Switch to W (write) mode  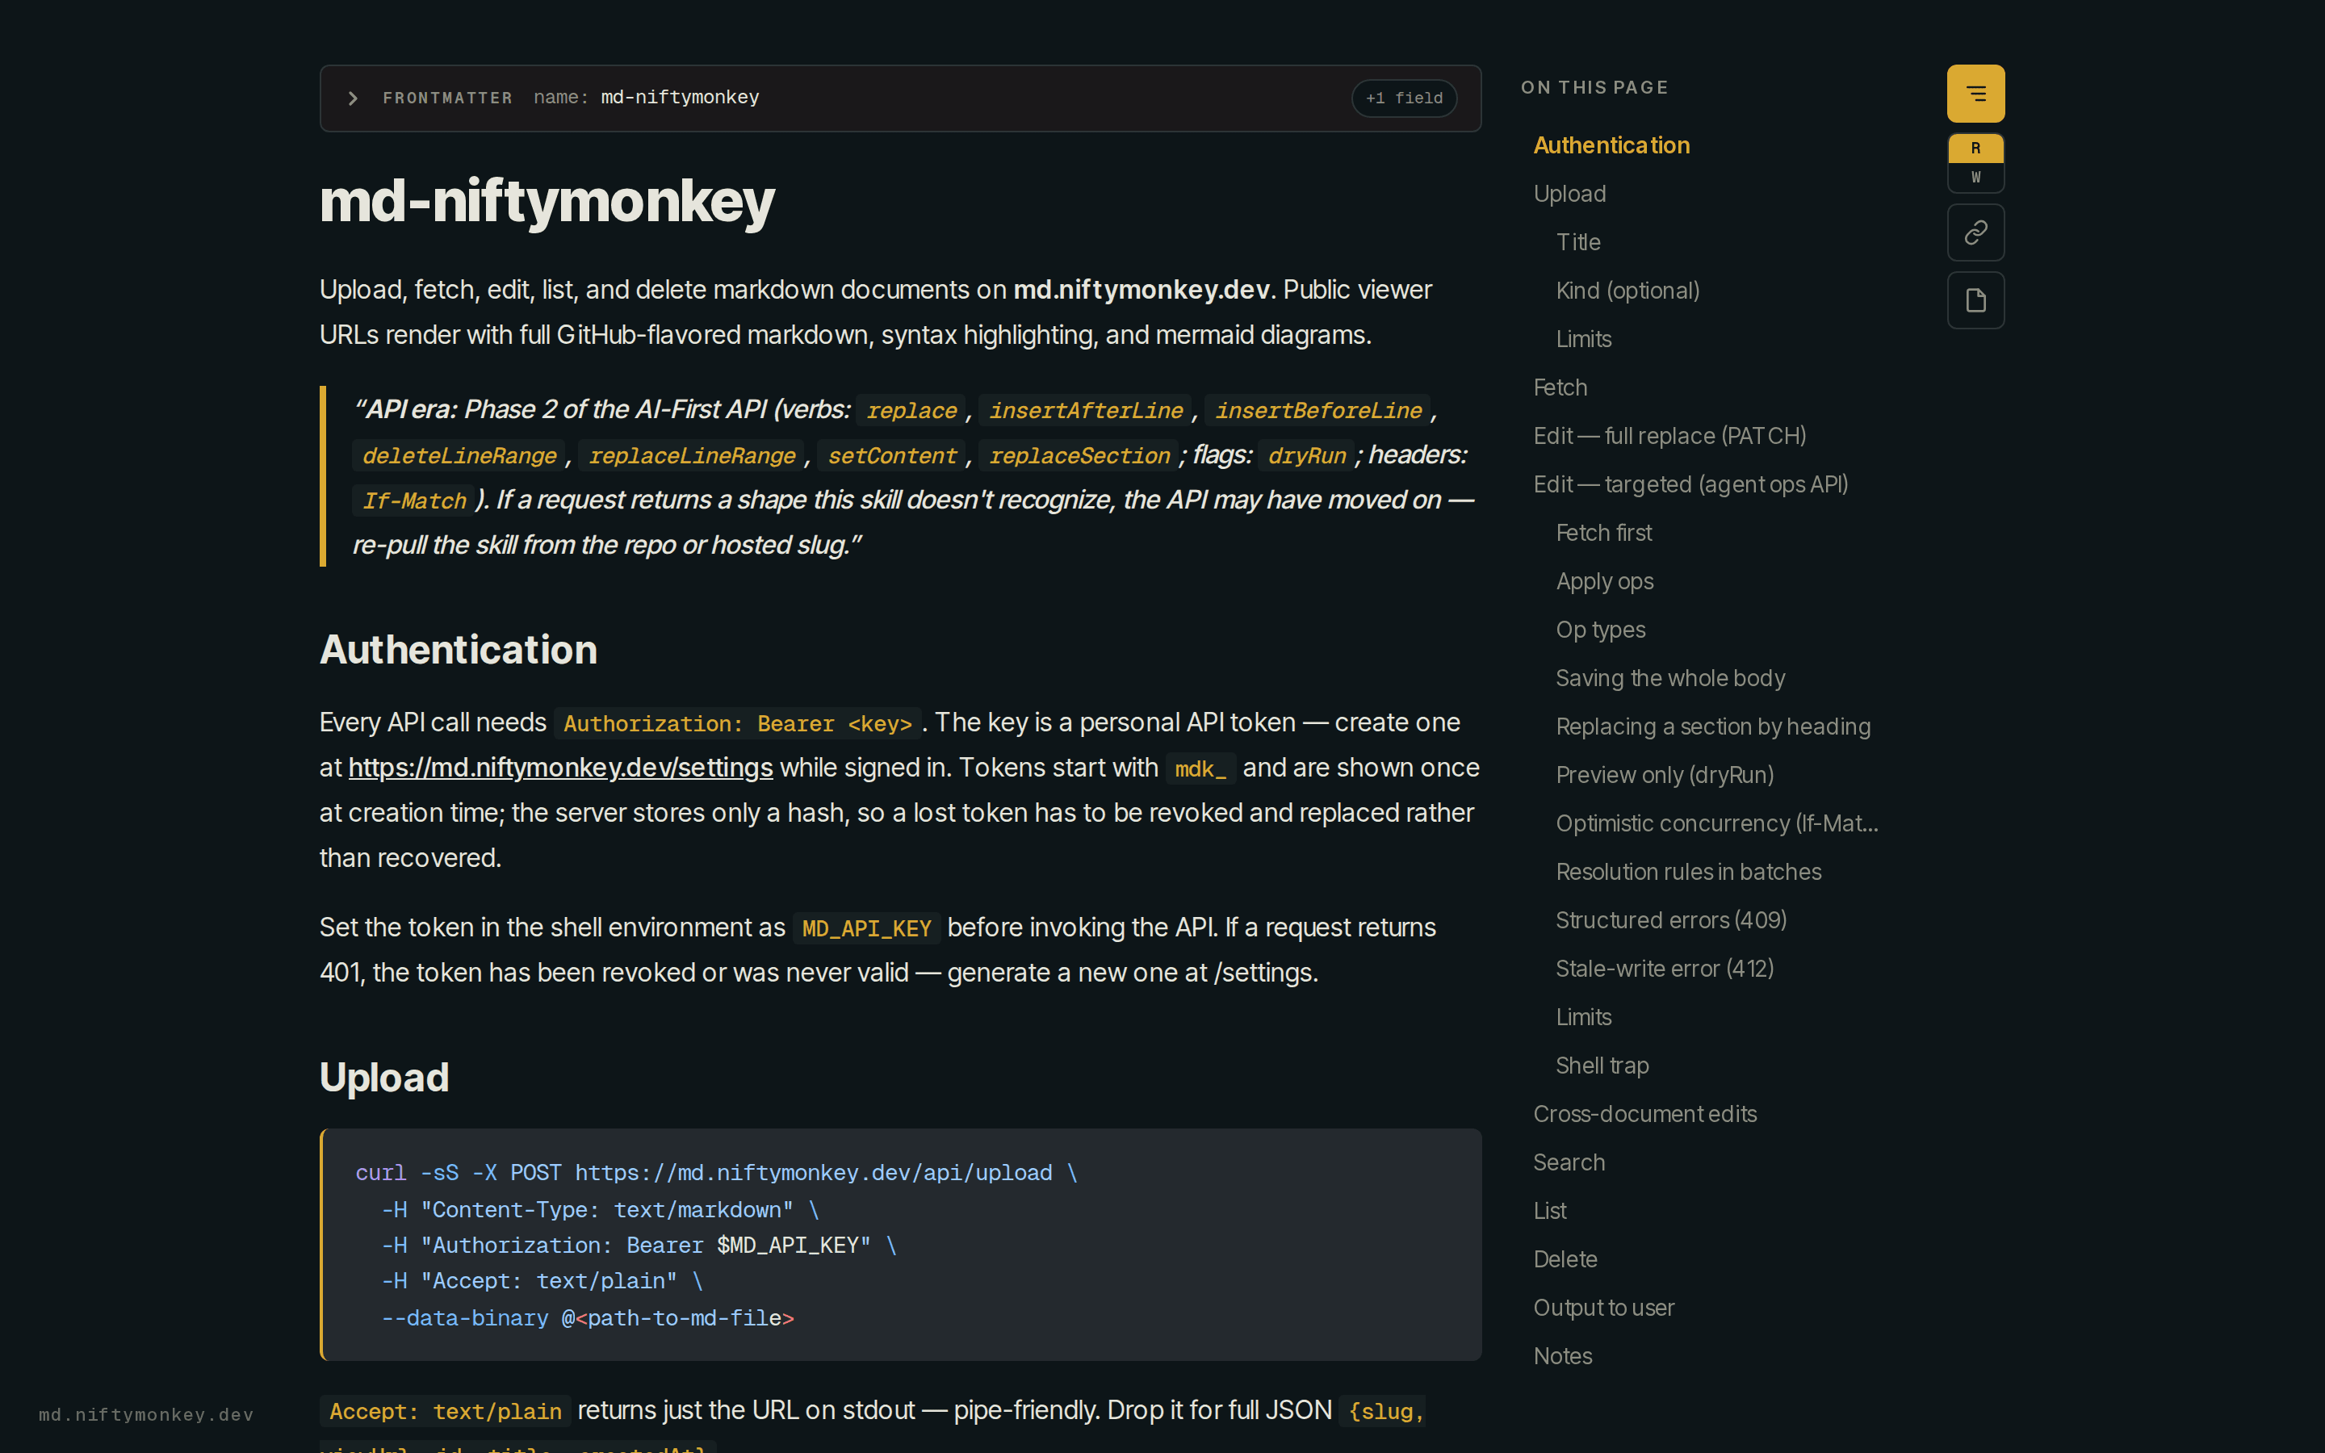pyautogui.click(x=1975, y=177)
